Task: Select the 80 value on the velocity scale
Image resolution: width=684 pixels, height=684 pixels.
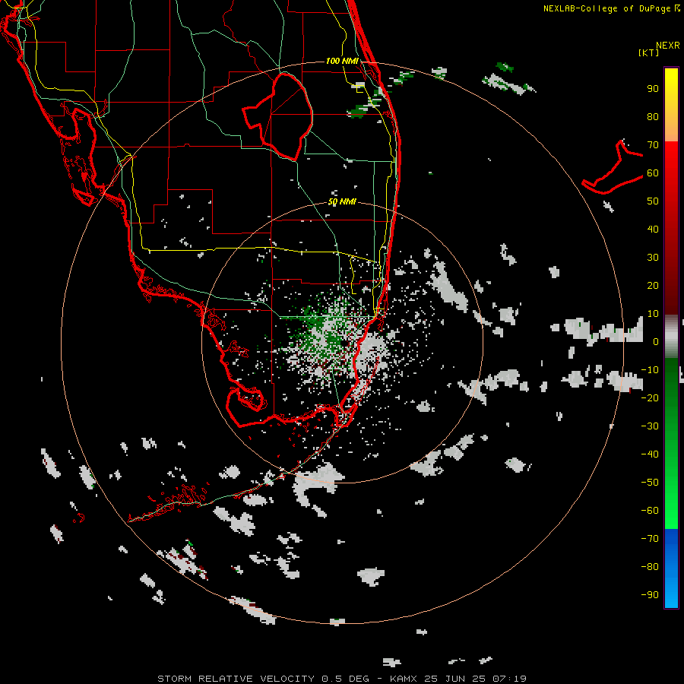Action: click(x=653, y=116)
